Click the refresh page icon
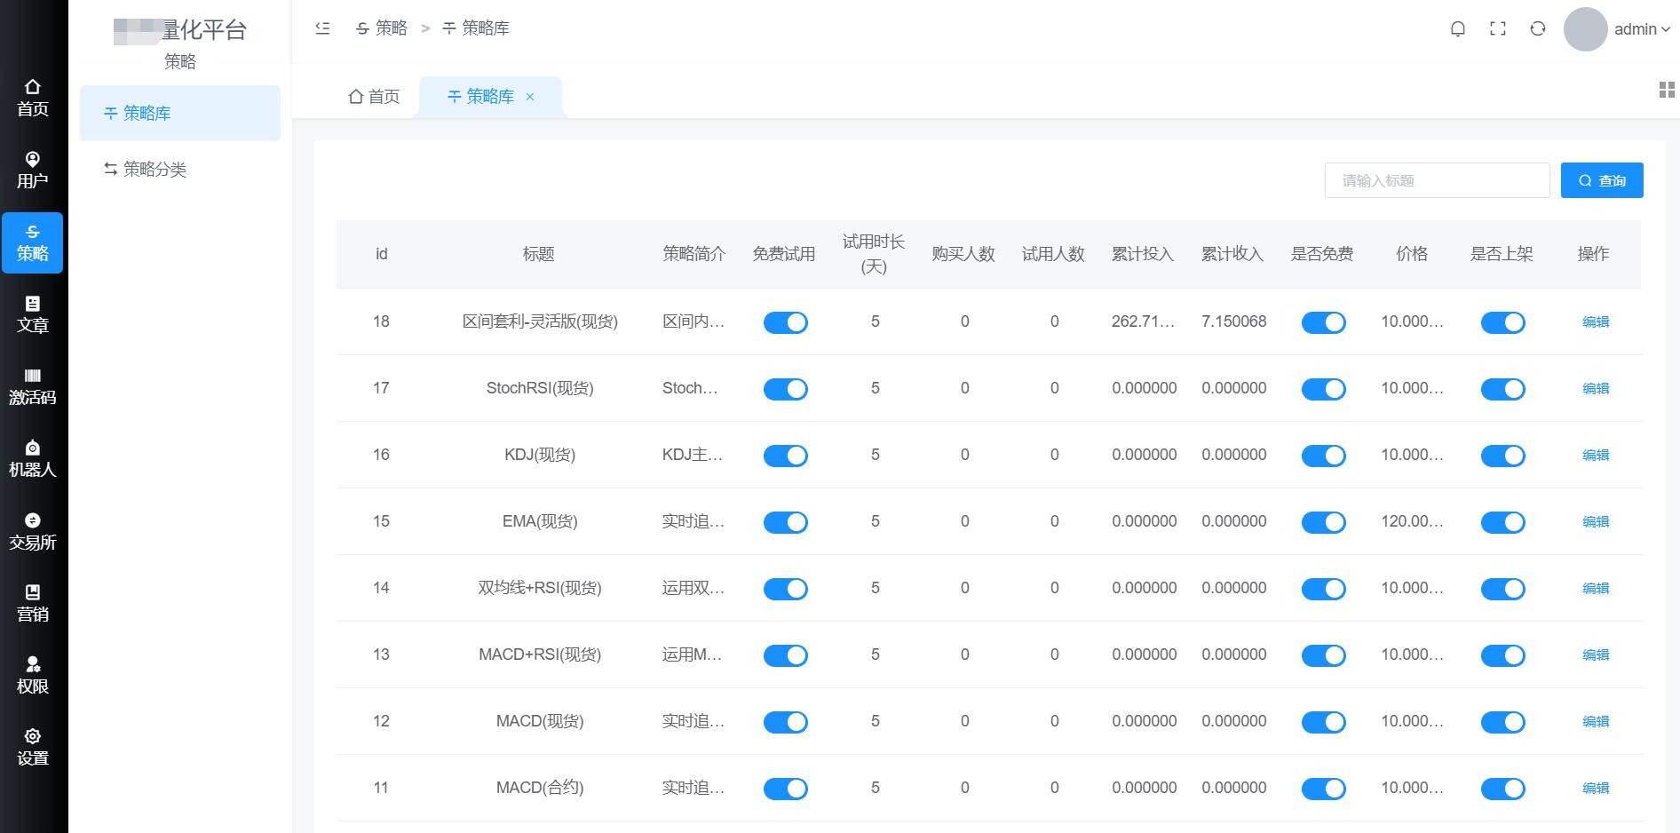 pos(1537,29)
